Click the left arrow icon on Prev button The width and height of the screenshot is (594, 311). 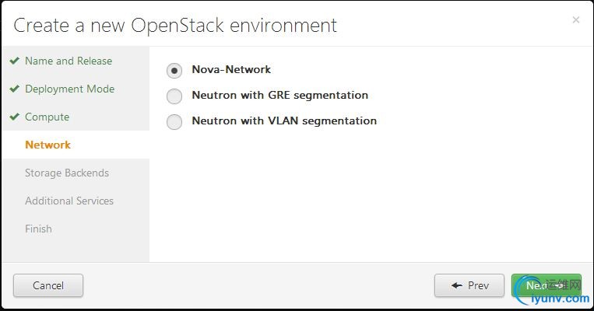coord(457,285)
